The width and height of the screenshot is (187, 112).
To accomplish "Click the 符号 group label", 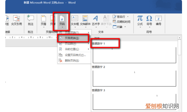I will (x=149, y=32).
